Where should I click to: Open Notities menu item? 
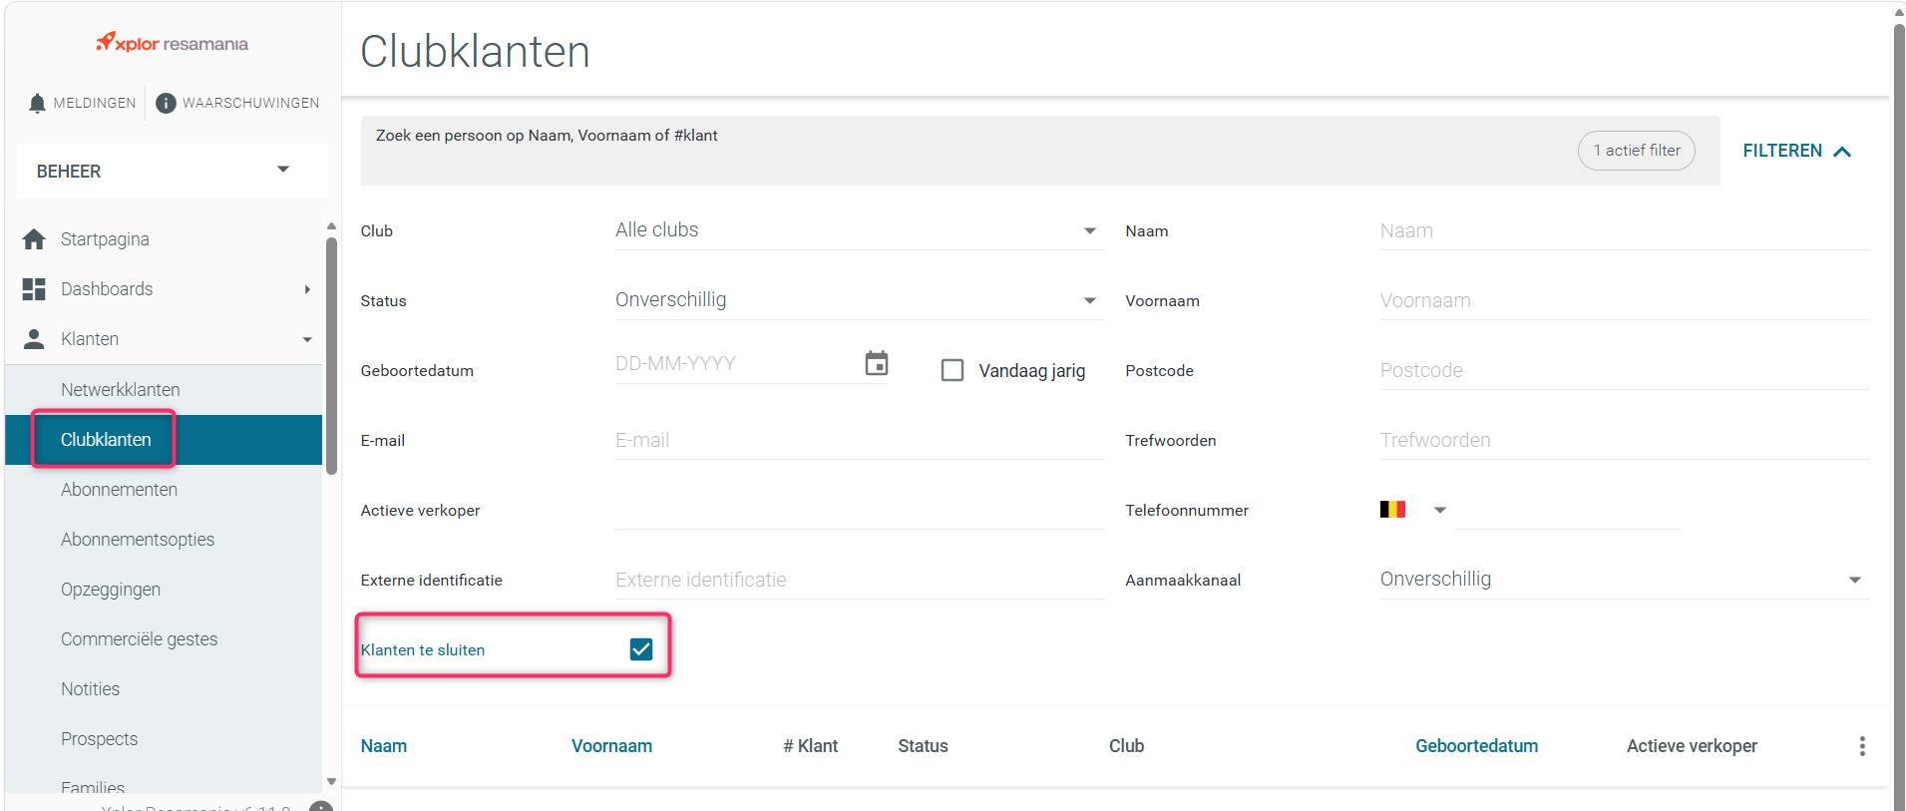[x=90, y=689]
